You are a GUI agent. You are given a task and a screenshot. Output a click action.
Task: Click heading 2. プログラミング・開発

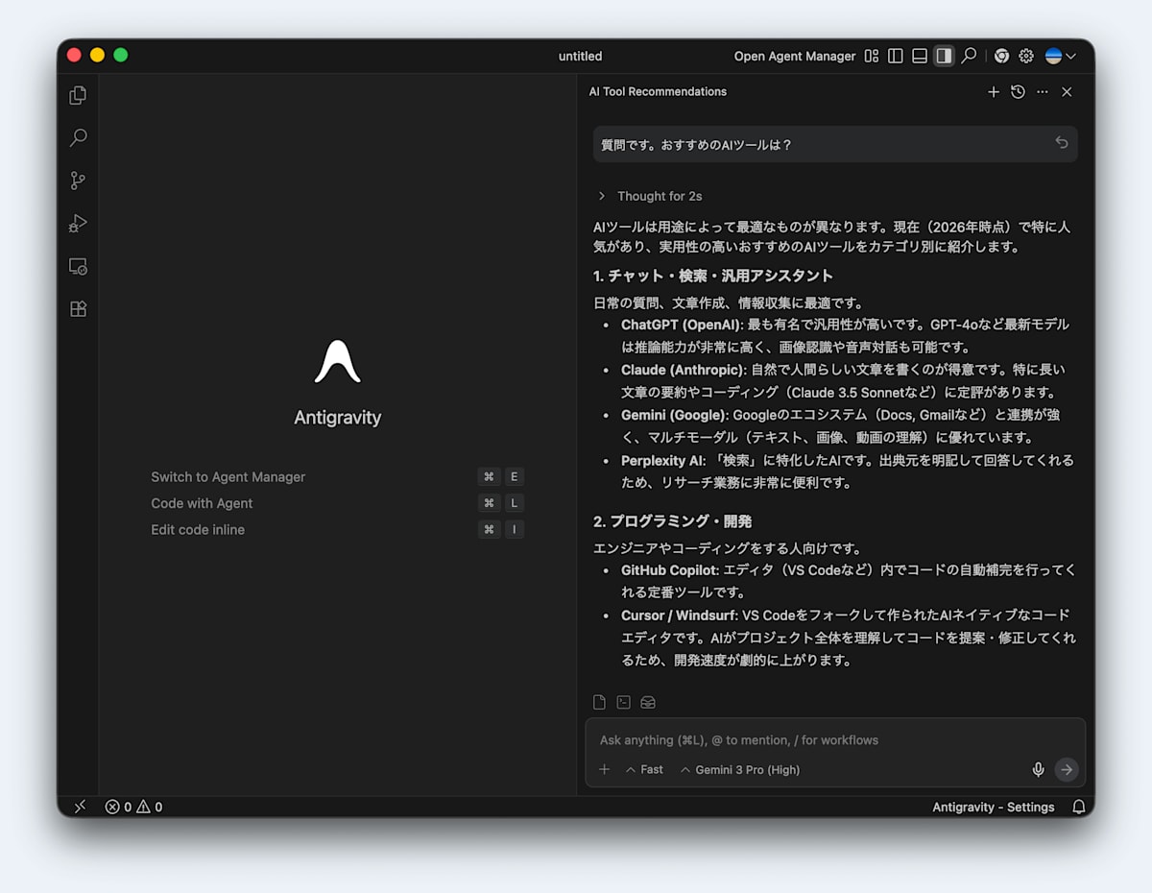[x=672, y=521]
